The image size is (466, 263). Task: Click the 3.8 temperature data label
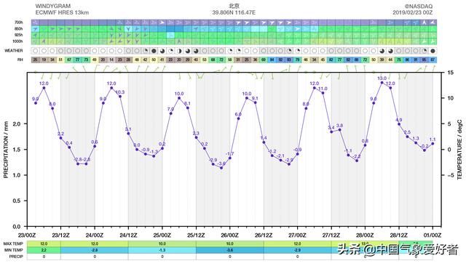tap(339, 126)
